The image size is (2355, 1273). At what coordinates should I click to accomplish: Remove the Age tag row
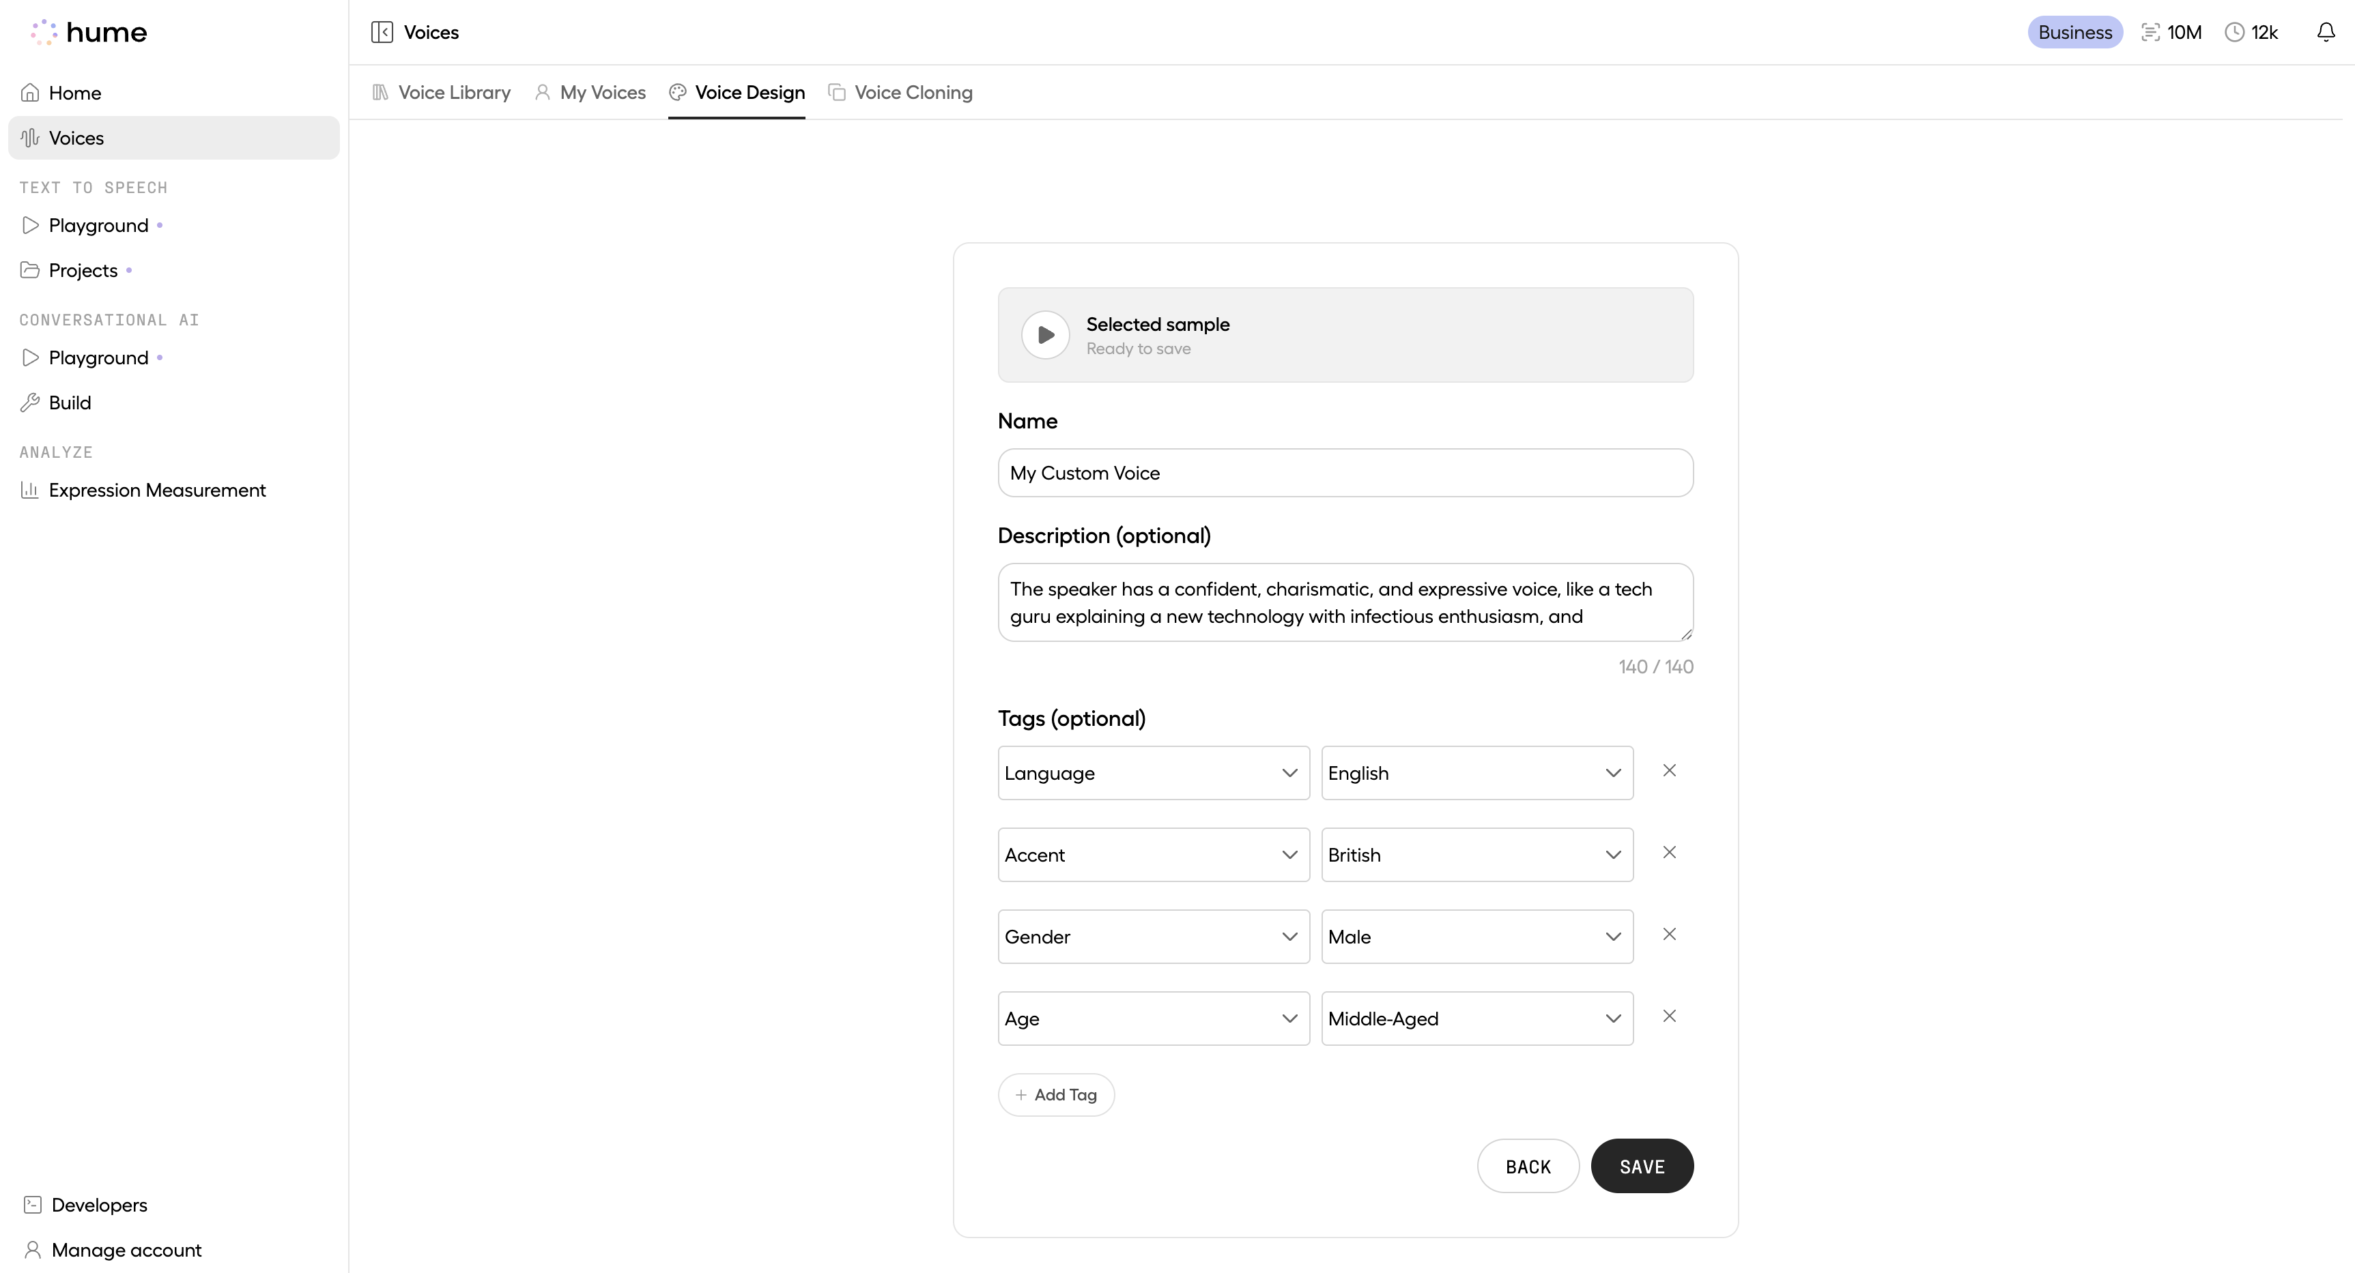coord(1668,1016)
